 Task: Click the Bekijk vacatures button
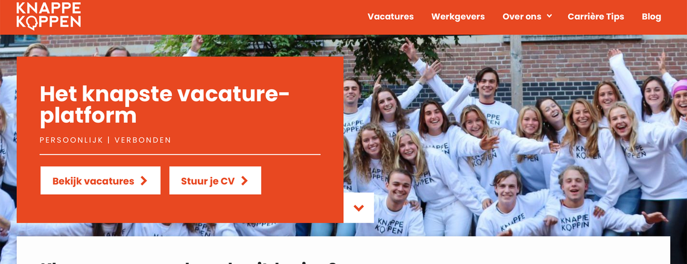[x=100, y=180]
